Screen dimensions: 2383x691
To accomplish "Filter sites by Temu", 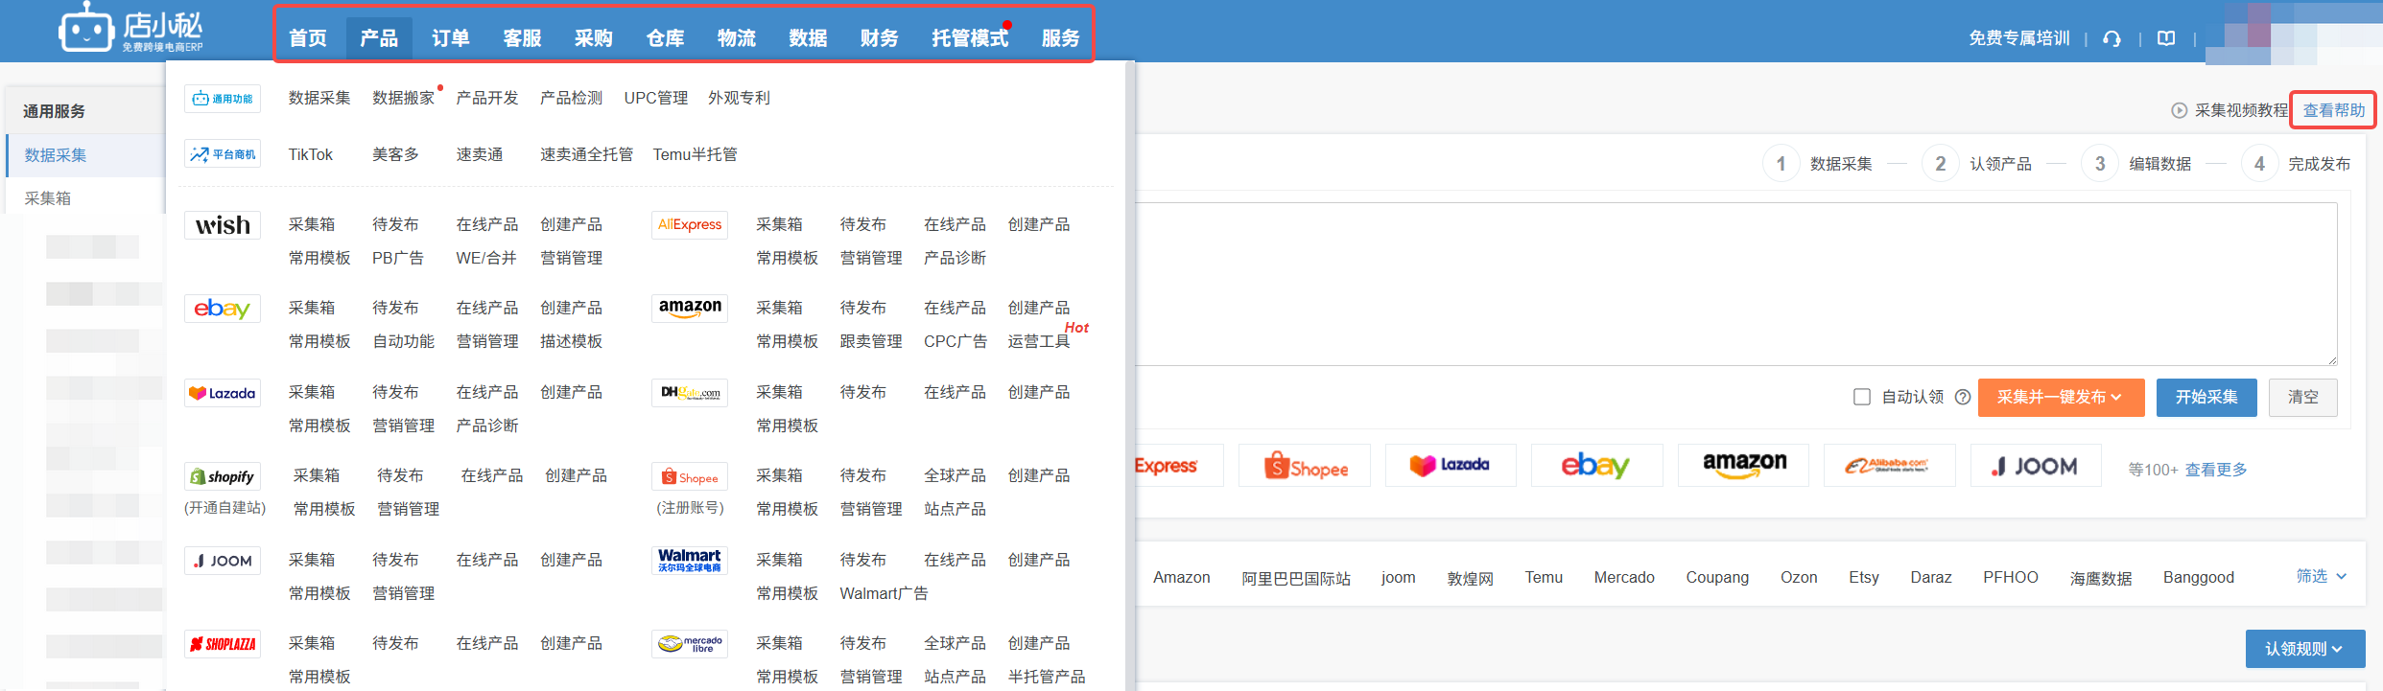I will pos(1544,577).
